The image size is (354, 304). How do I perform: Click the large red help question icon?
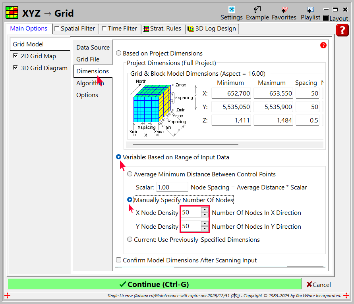coord(342,30)
